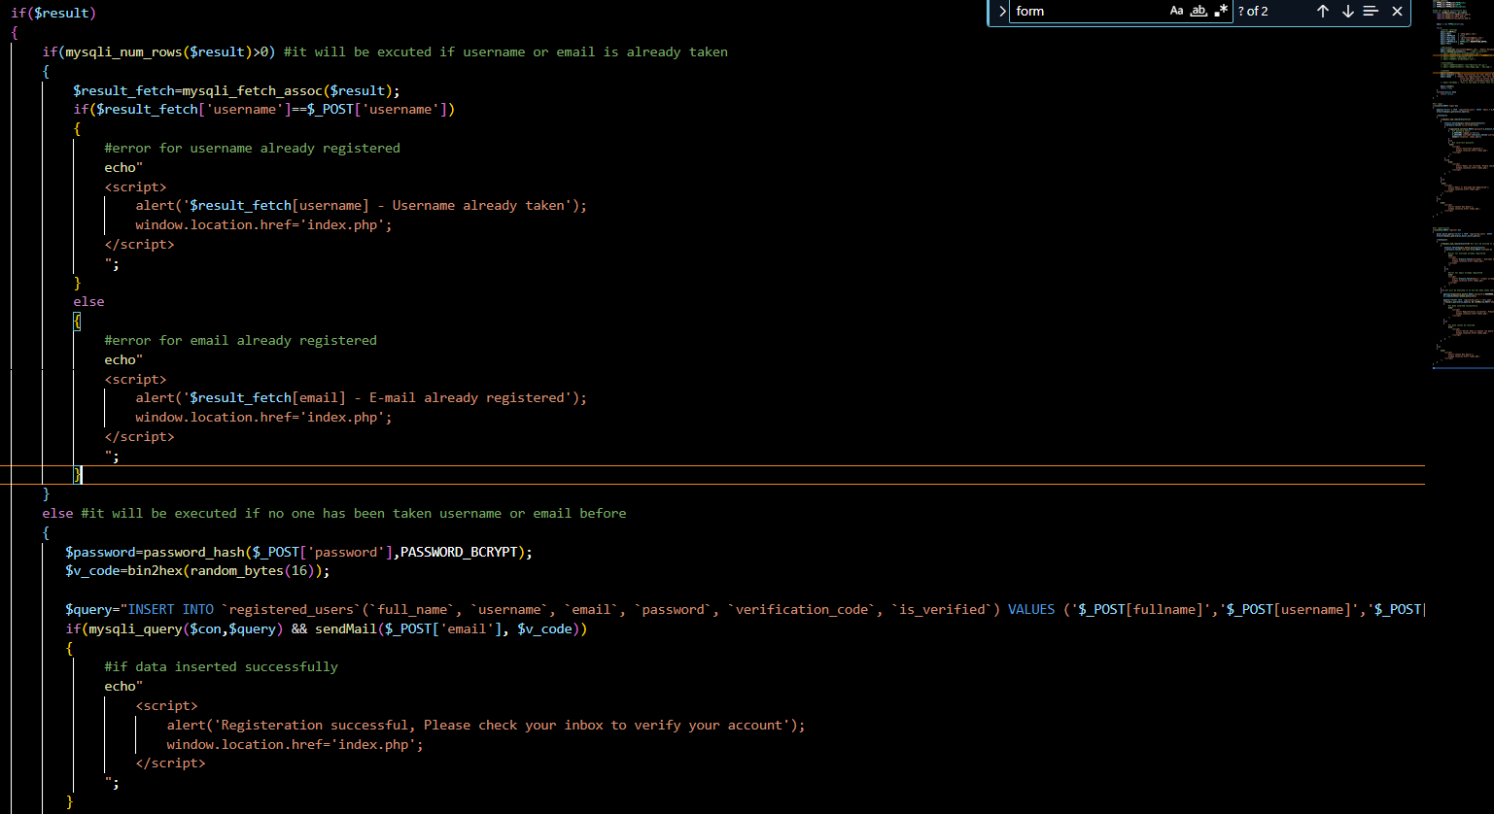Click 'Username already taken' alert text

[478, 205]
